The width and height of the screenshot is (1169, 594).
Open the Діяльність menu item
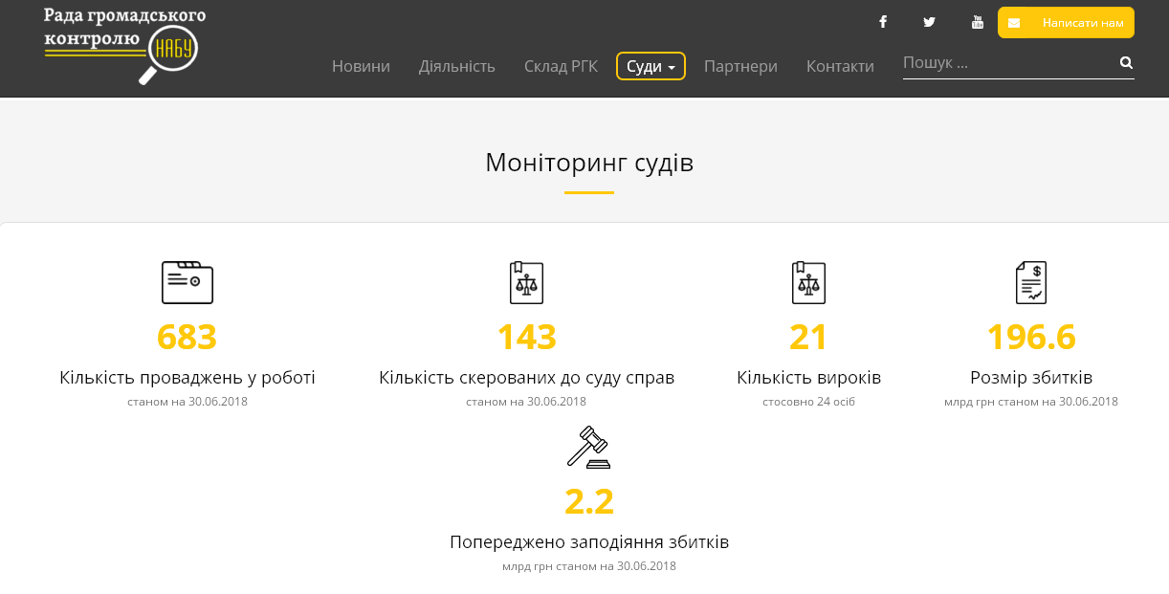pyautogui.click(x=457, y=66)
